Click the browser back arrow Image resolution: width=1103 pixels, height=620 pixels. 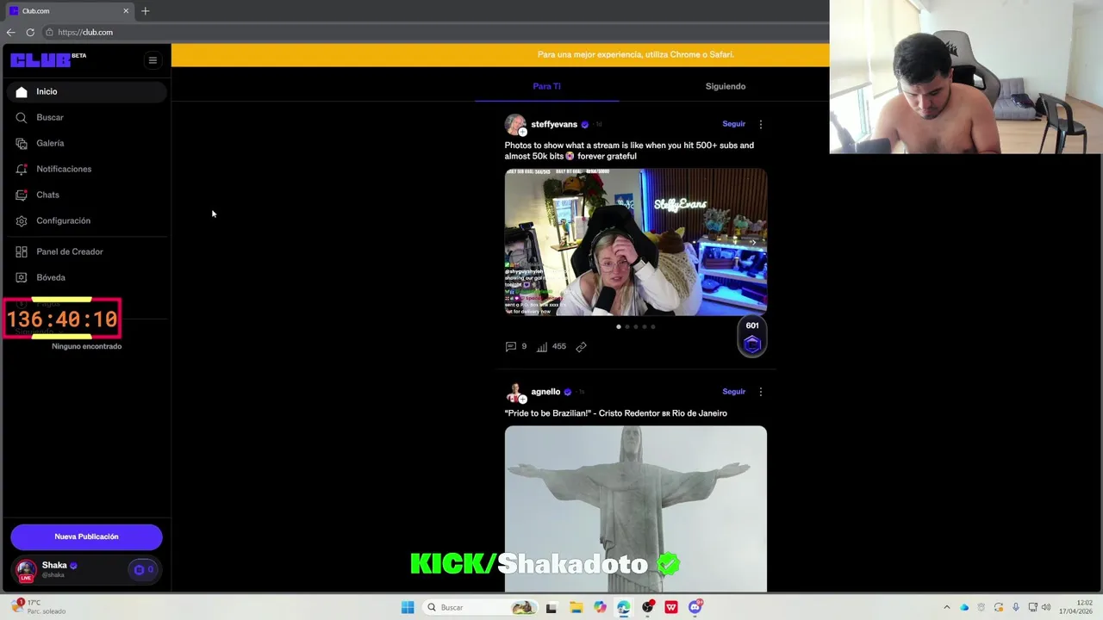tap(11, 32)
